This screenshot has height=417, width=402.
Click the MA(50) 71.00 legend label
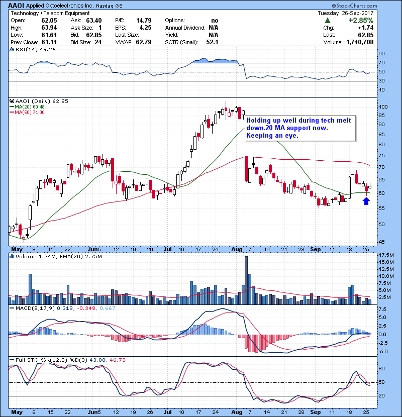(x=30, y=113)
